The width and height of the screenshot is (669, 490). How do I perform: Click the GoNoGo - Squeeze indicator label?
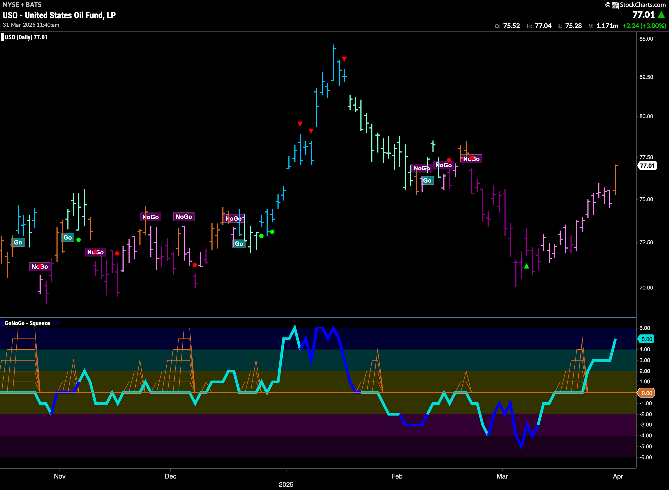click(27, 323)
